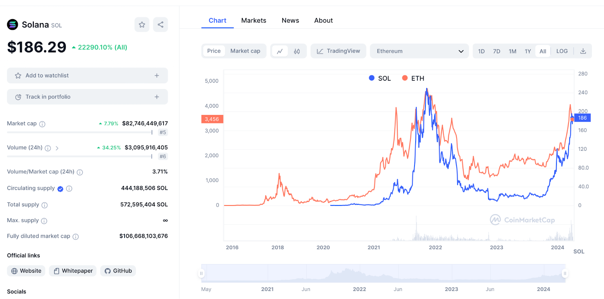Click the range selector mini chart area
The image size is (604, 299).
click(x=383, y=273)
